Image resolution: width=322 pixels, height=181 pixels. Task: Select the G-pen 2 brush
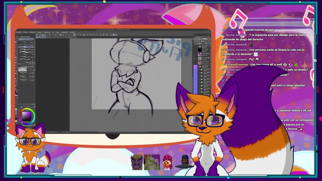coord(26,42)
